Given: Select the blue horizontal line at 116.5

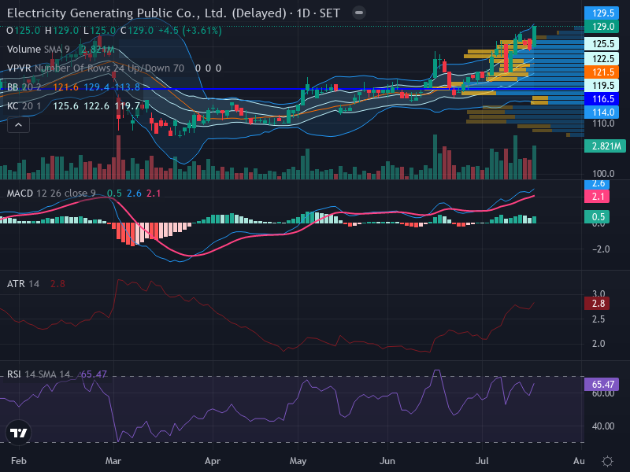Looking at the screenshot, I should pyautogui.click(x=292, y=89).
